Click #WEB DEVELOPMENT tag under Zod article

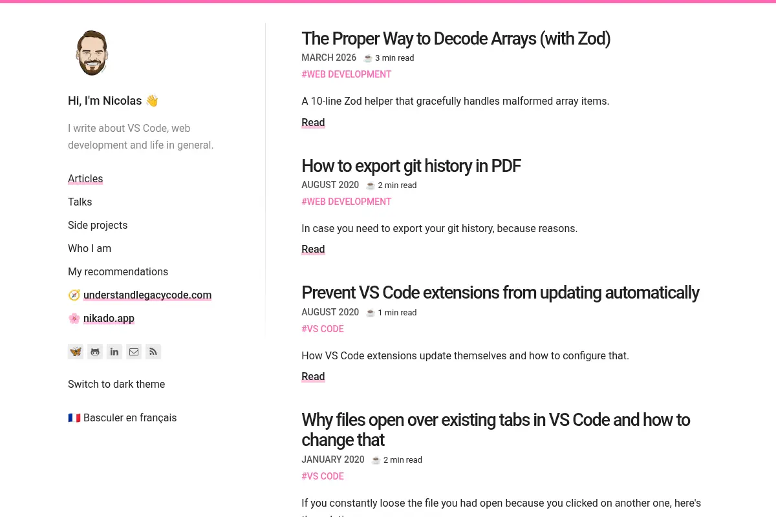pos(347,74)
